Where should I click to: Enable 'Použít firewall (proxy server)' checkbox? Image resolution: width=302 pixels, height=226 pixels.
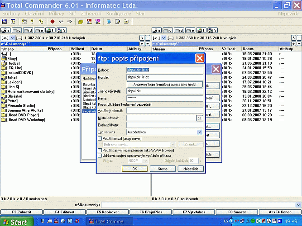pos(100,138)
